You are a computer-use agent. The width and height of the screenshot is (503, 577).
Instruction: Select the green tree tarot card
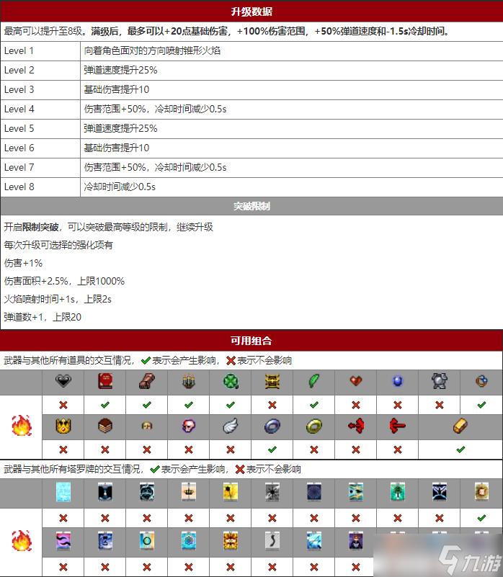coord(398,493)
